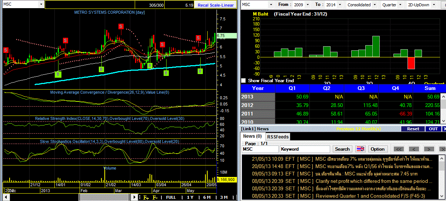Viewport: 446px width, 201px height.
Task: Open the Consolidated statement type dropdown
Action: tap(375, 5)
